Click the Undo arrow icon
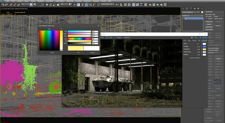The width and height of the screenshot is (225, 123). click(x=2, y=5)
